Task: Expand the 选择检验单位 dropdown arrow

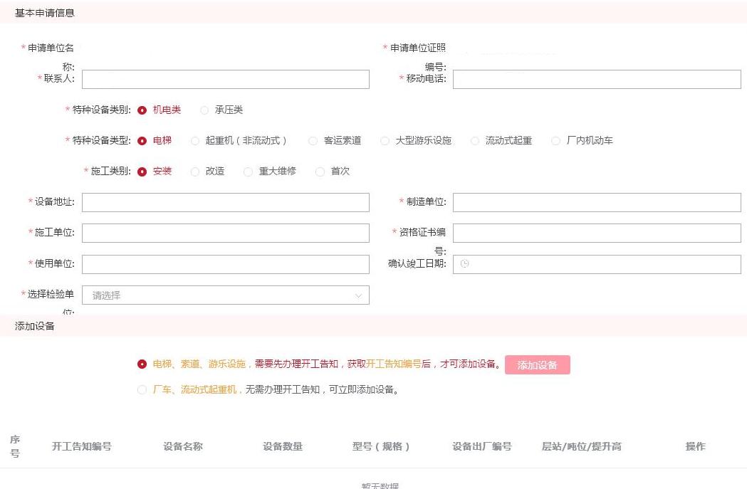Action: (358, 295)
